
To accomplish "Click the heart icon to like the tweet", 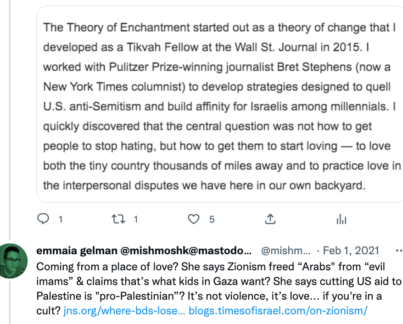I will coord(194,219).
